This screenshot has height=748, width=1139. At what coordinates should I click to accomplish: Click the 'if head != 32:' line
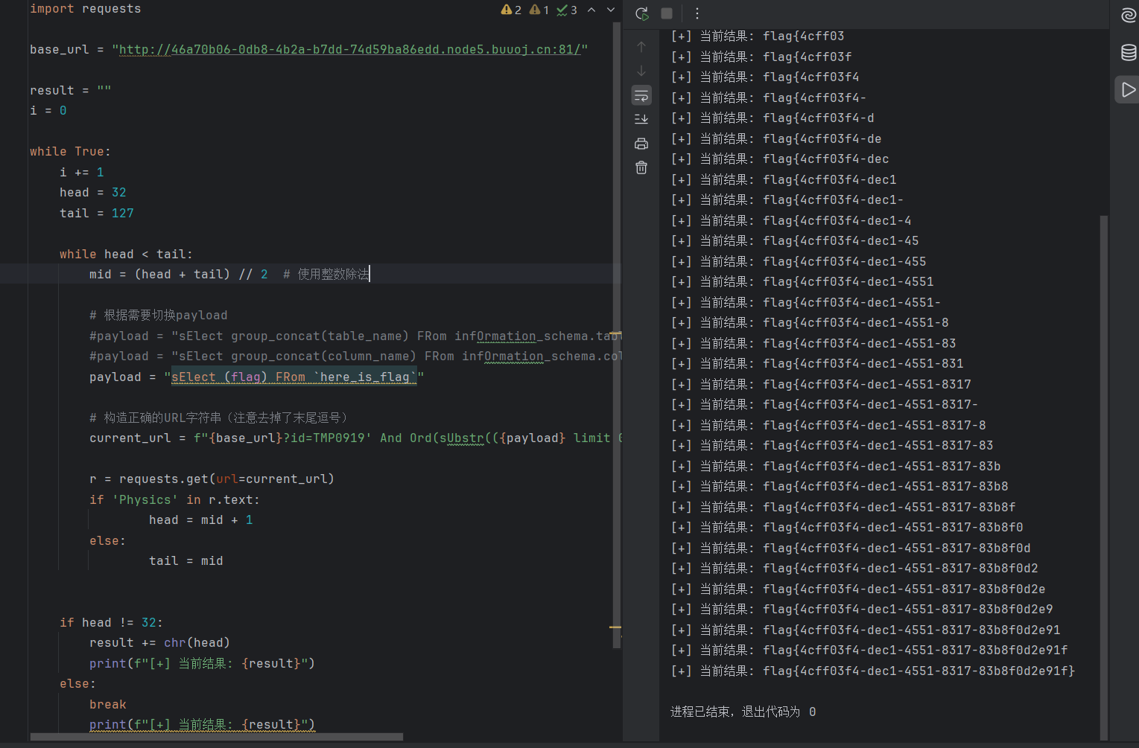coord(111,623)
